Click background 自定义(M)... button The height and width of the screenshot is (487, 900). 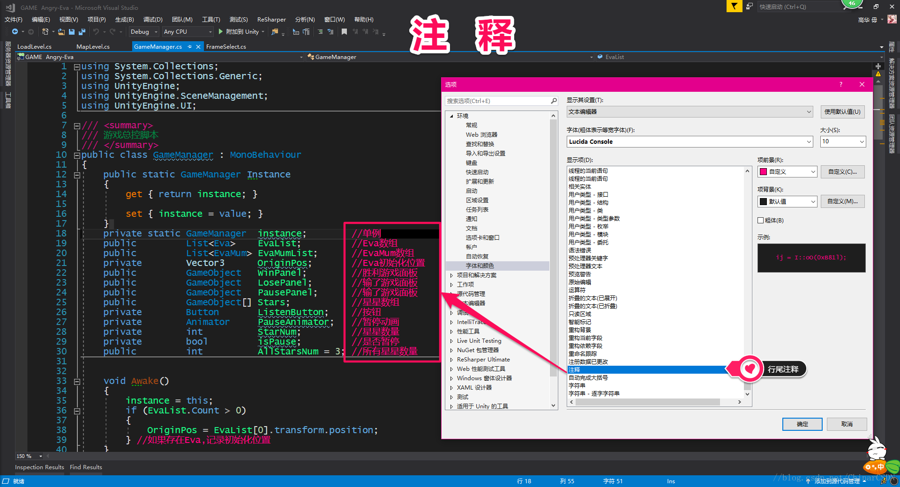[x=843, y=201]
